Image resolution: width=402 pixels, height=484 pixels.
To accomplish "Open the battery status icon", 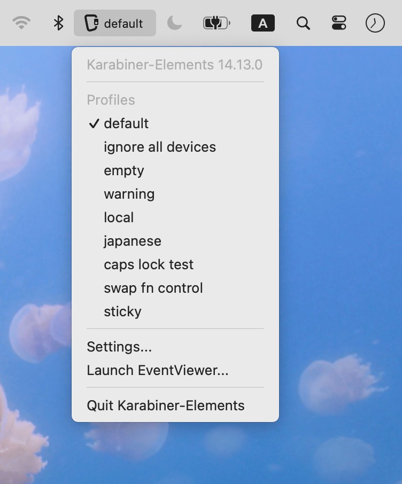I will point(217,23).
